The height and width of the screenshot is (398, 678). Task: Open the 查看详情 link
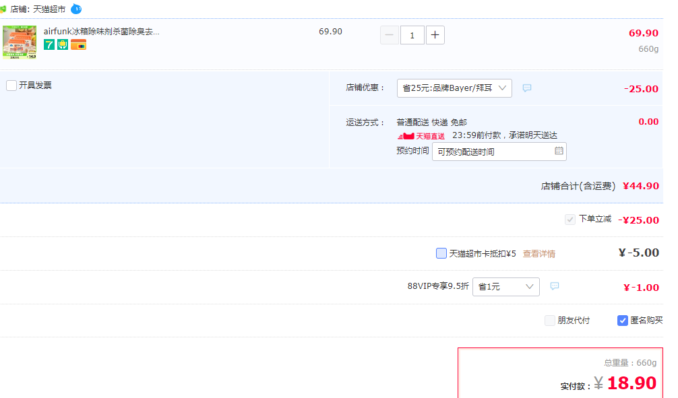pyautogui.click(x=538, y=254)
